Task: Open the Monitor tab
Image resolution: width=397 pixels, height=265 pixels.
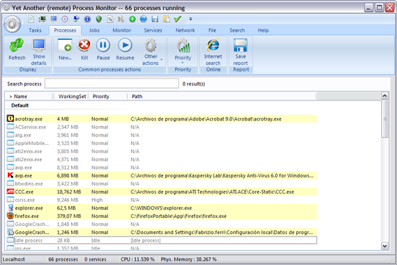Action: pos(122,30)
